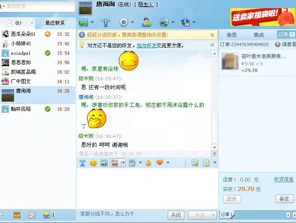
Task: Expand the send button options arrow
Action: pyautogui.click(x=214, y=215)
